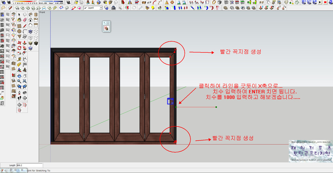The width and height of the screenshot is (333, 173).
Task: Open the Layer0 layer dropdown
Action: [x=100, y=8]
